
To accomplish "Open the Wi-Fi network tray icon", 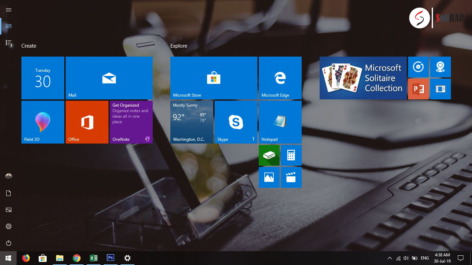I will click(x=398, y=258).
